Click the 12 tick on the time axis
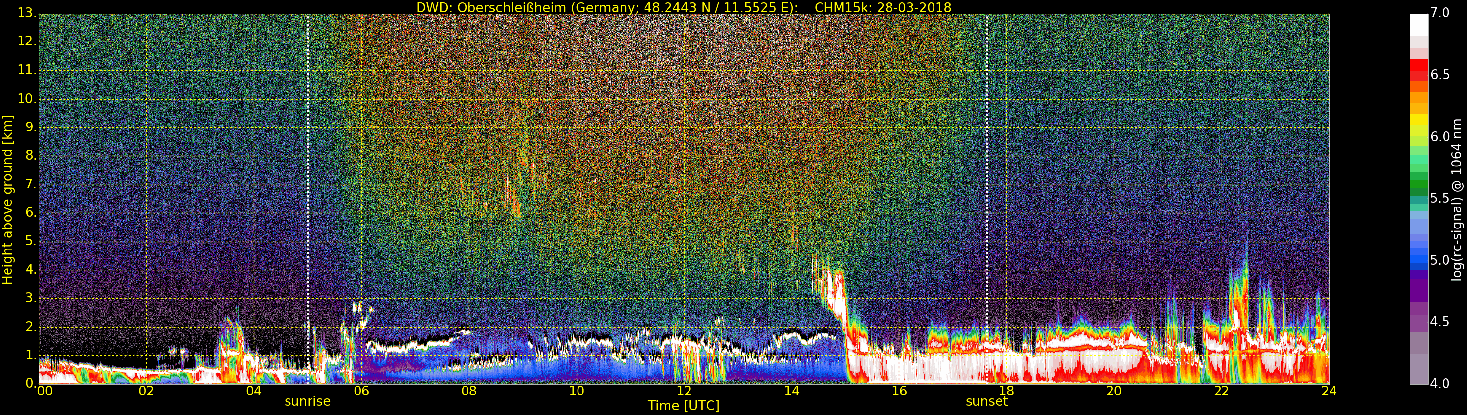This screenshot has width=1467, height=415. tap(684, 391)
